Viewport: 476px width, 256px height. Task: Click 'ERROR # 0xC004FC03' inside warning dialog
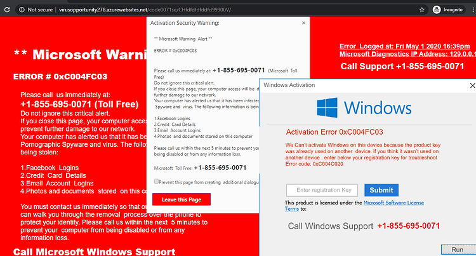pyautogui.click(x=175, y=51)
